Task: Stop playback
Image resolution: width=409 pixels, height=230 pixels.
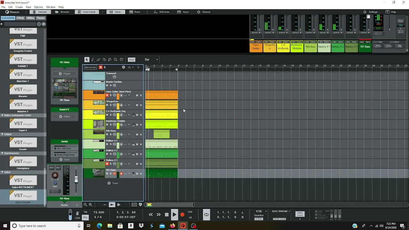Action: [166, 215]
